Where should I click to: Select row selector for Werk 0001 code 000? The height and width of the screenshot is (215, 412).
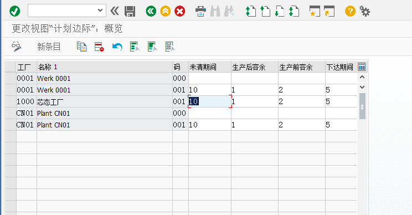coord(11,78)
